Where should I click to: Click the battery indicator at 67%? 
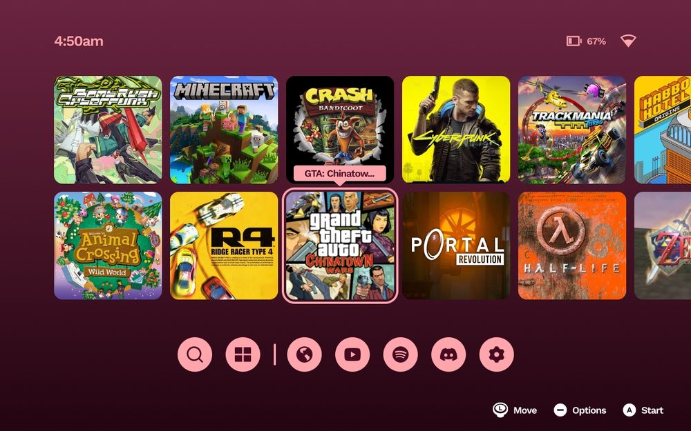click(x=586, y=41)
